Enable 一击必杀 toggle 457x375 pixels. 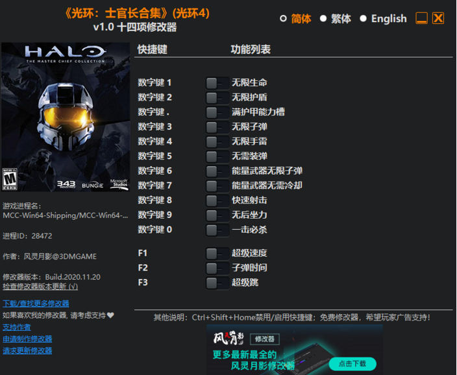217,230
